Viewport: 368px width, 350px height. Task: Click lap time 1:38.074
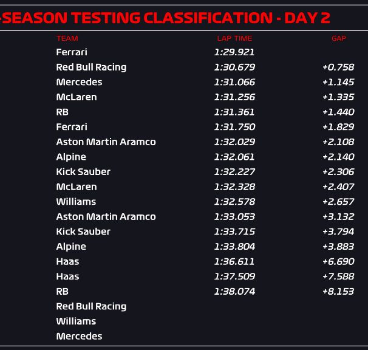click(x=234, y=292)
